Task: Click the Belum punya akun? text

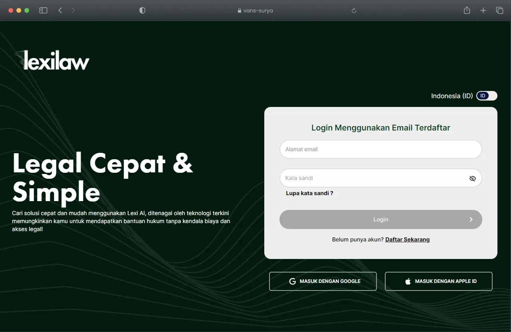Action: [x=358, y=239]
